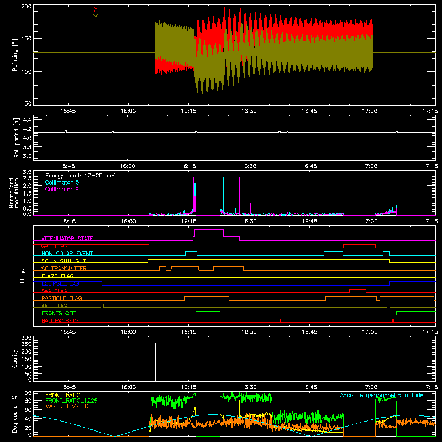Click the 300 tick on Quality axis

pos(27,338)
